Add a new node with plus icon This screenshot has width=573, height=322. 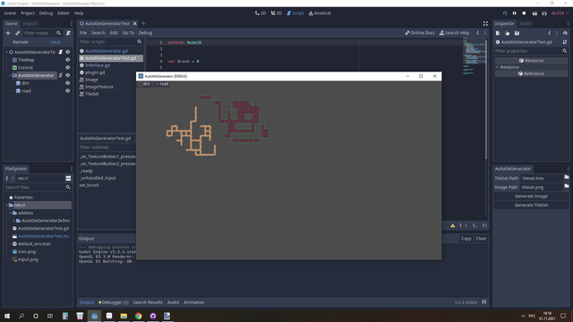(8, 33)
